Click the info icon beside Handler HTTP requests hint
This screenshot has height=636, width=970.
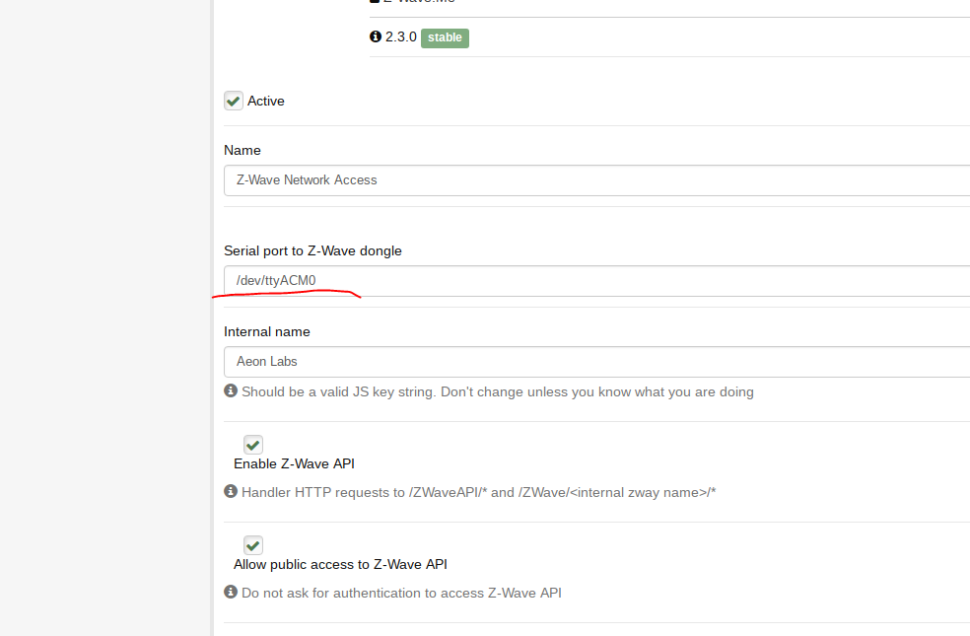231,491
